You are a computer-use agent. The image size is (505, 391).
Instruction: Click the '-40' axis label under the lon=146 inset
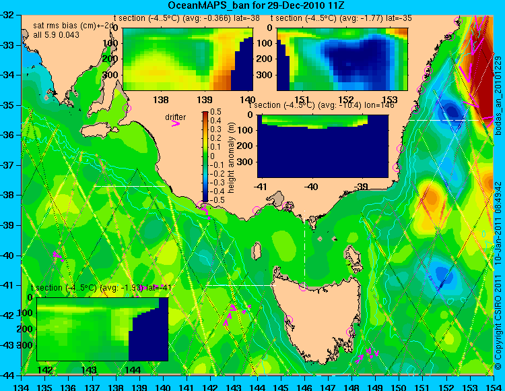tap(311, 187)
